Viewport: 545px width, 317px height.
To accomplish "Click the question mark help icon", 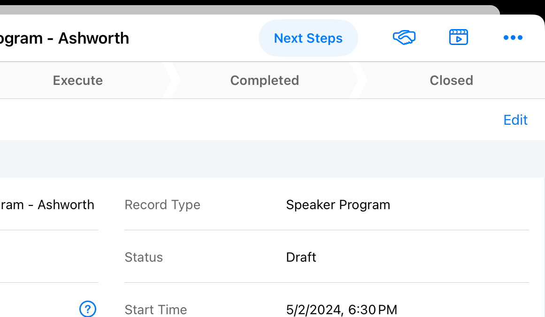I will coord(88,309).
